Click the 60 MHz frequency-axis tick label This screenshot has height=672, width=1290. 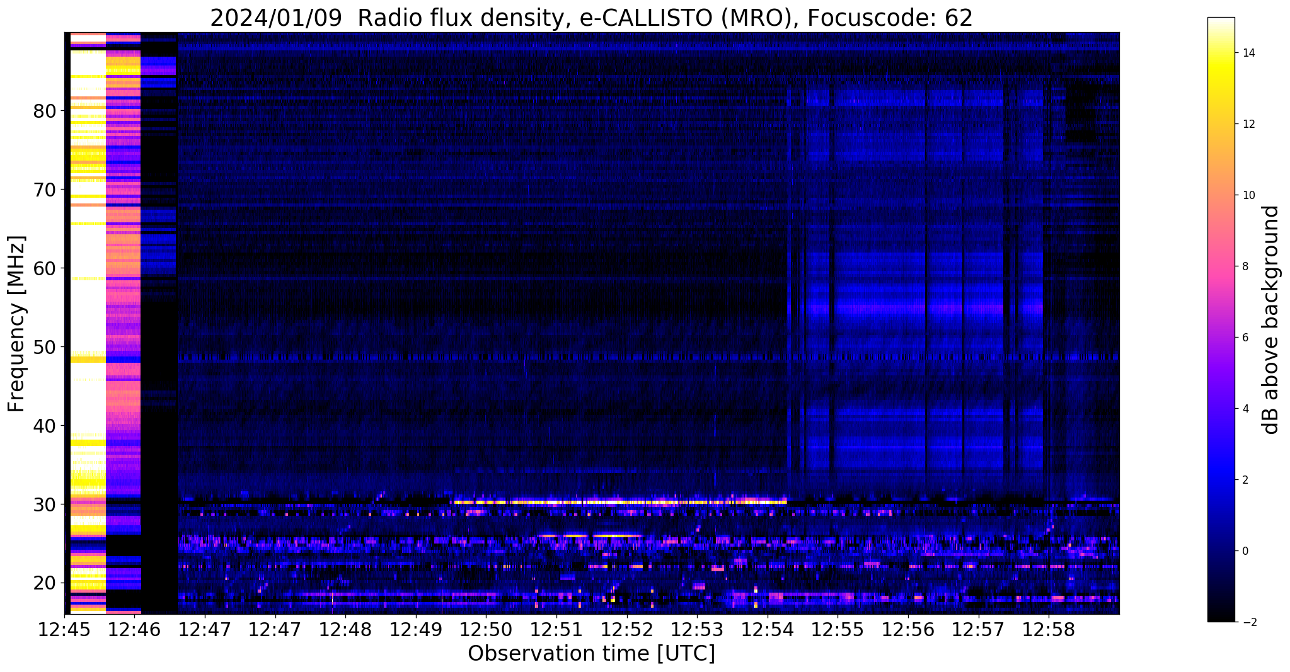(45, 268)
